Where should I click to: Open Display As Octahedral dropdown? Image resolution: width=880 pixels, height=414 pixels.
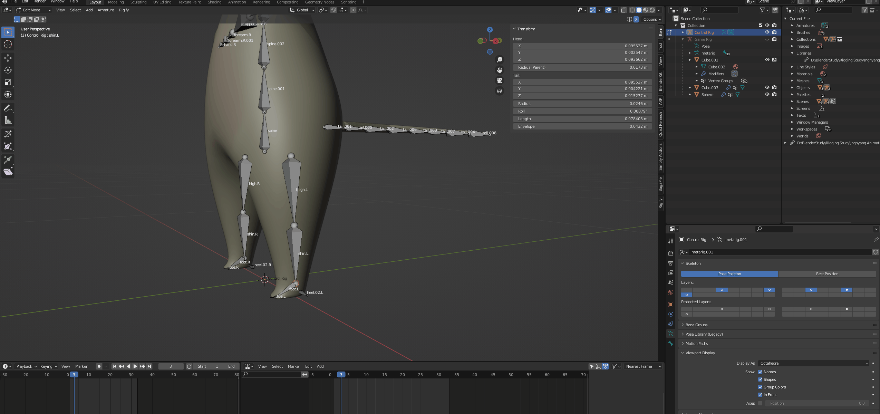[x=813, y=363]
